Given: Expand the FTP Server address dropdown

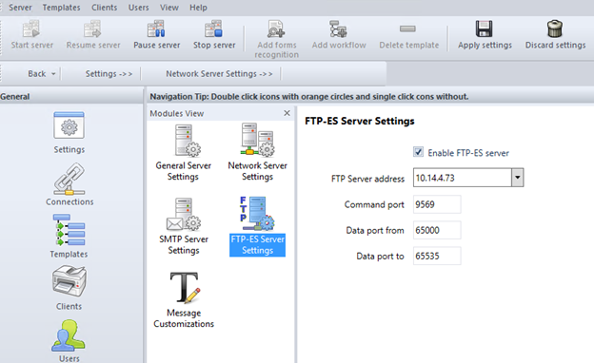Looking at the screenshot, I should pyautogui.click(x=518, y=178).
